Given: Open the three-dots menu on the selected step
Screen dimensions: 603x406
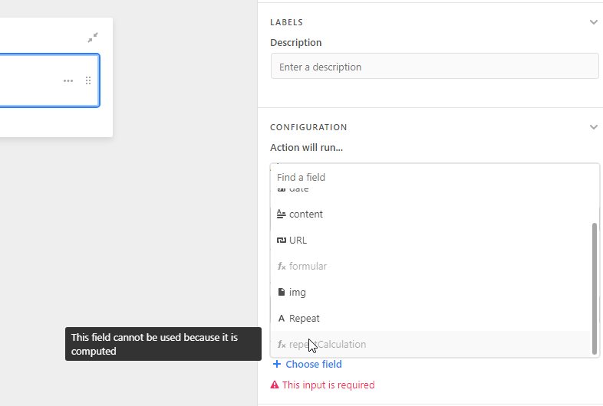Looking at the screenshot, I should pyautogui.click(x=68, y=80).
